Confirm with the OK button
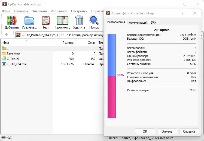This screenshot has width=204, height=141. point(145,131)
